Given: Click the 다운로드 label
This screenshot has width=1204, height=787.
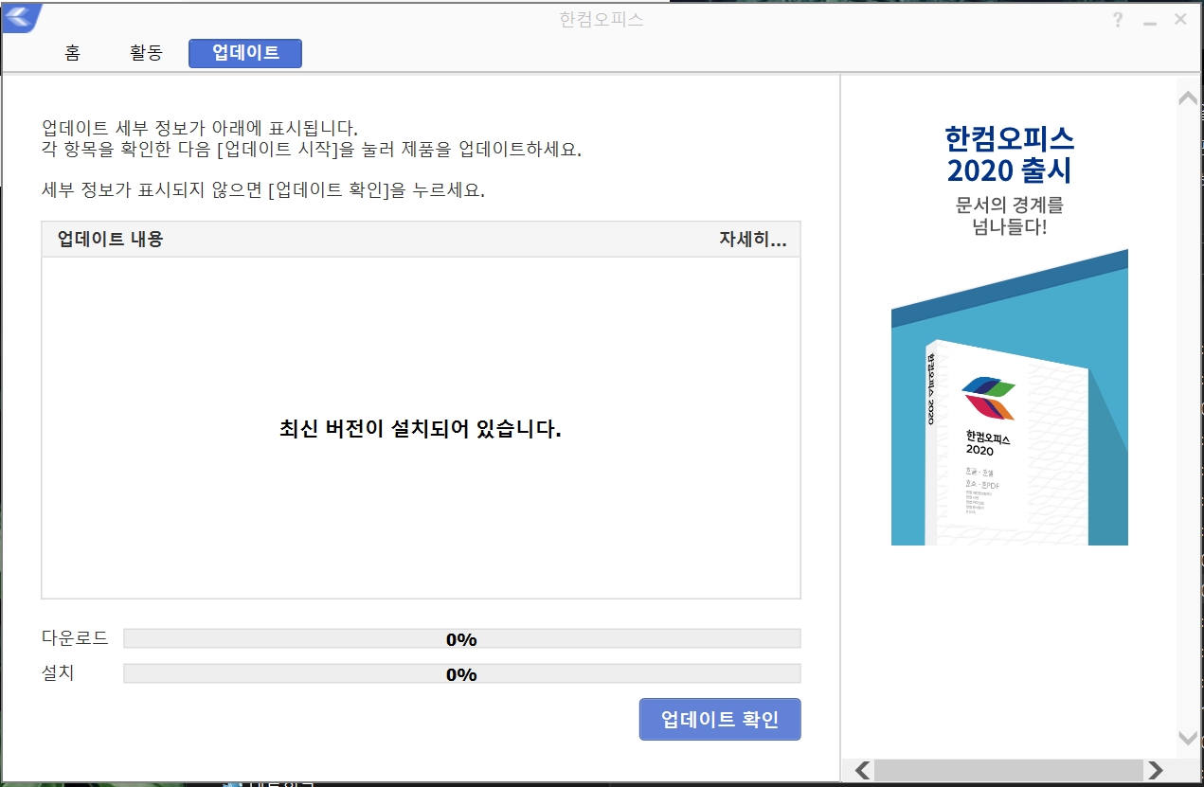Looking at the screenshot, I should click(x=75, y=638).
